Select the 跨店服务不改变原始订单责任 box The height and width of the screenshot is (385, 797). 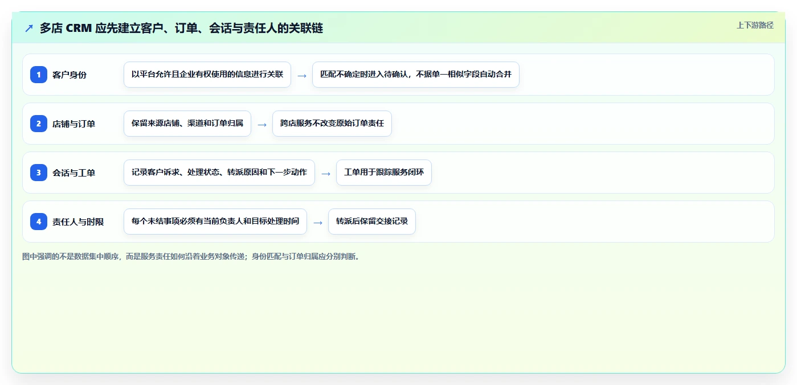(332, 124)
